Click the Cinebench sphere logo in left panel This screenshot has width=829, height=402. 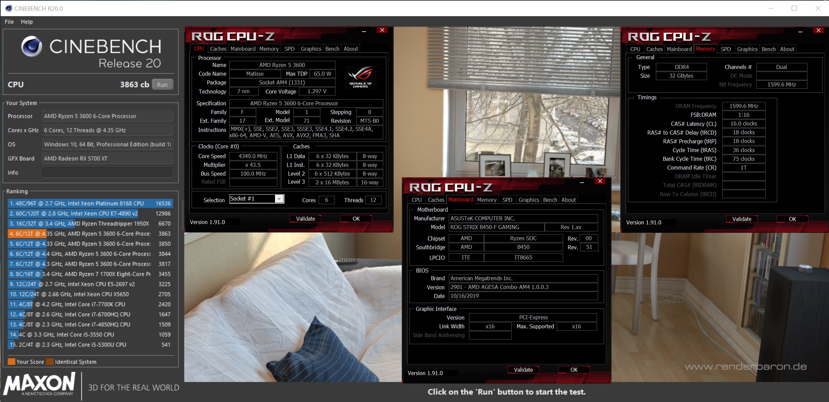point(32,46)
